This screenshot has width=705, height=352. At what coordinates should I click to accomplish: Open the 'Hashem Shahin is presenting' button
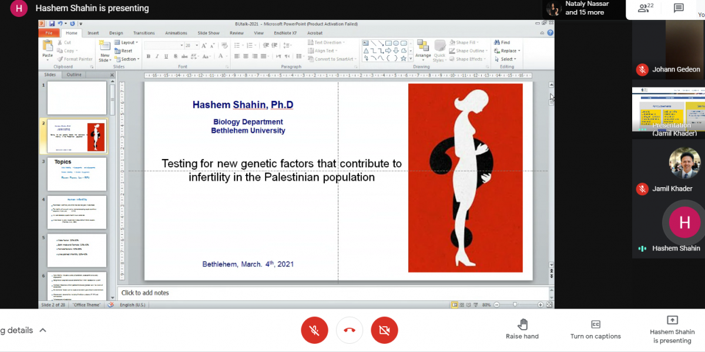[672, 329]
